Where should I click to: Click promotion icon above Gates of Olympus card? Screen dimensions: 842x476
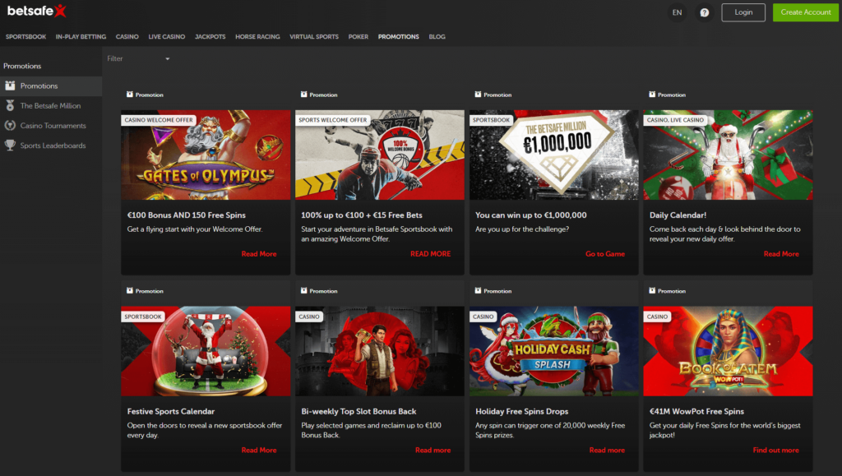point(130,95)
